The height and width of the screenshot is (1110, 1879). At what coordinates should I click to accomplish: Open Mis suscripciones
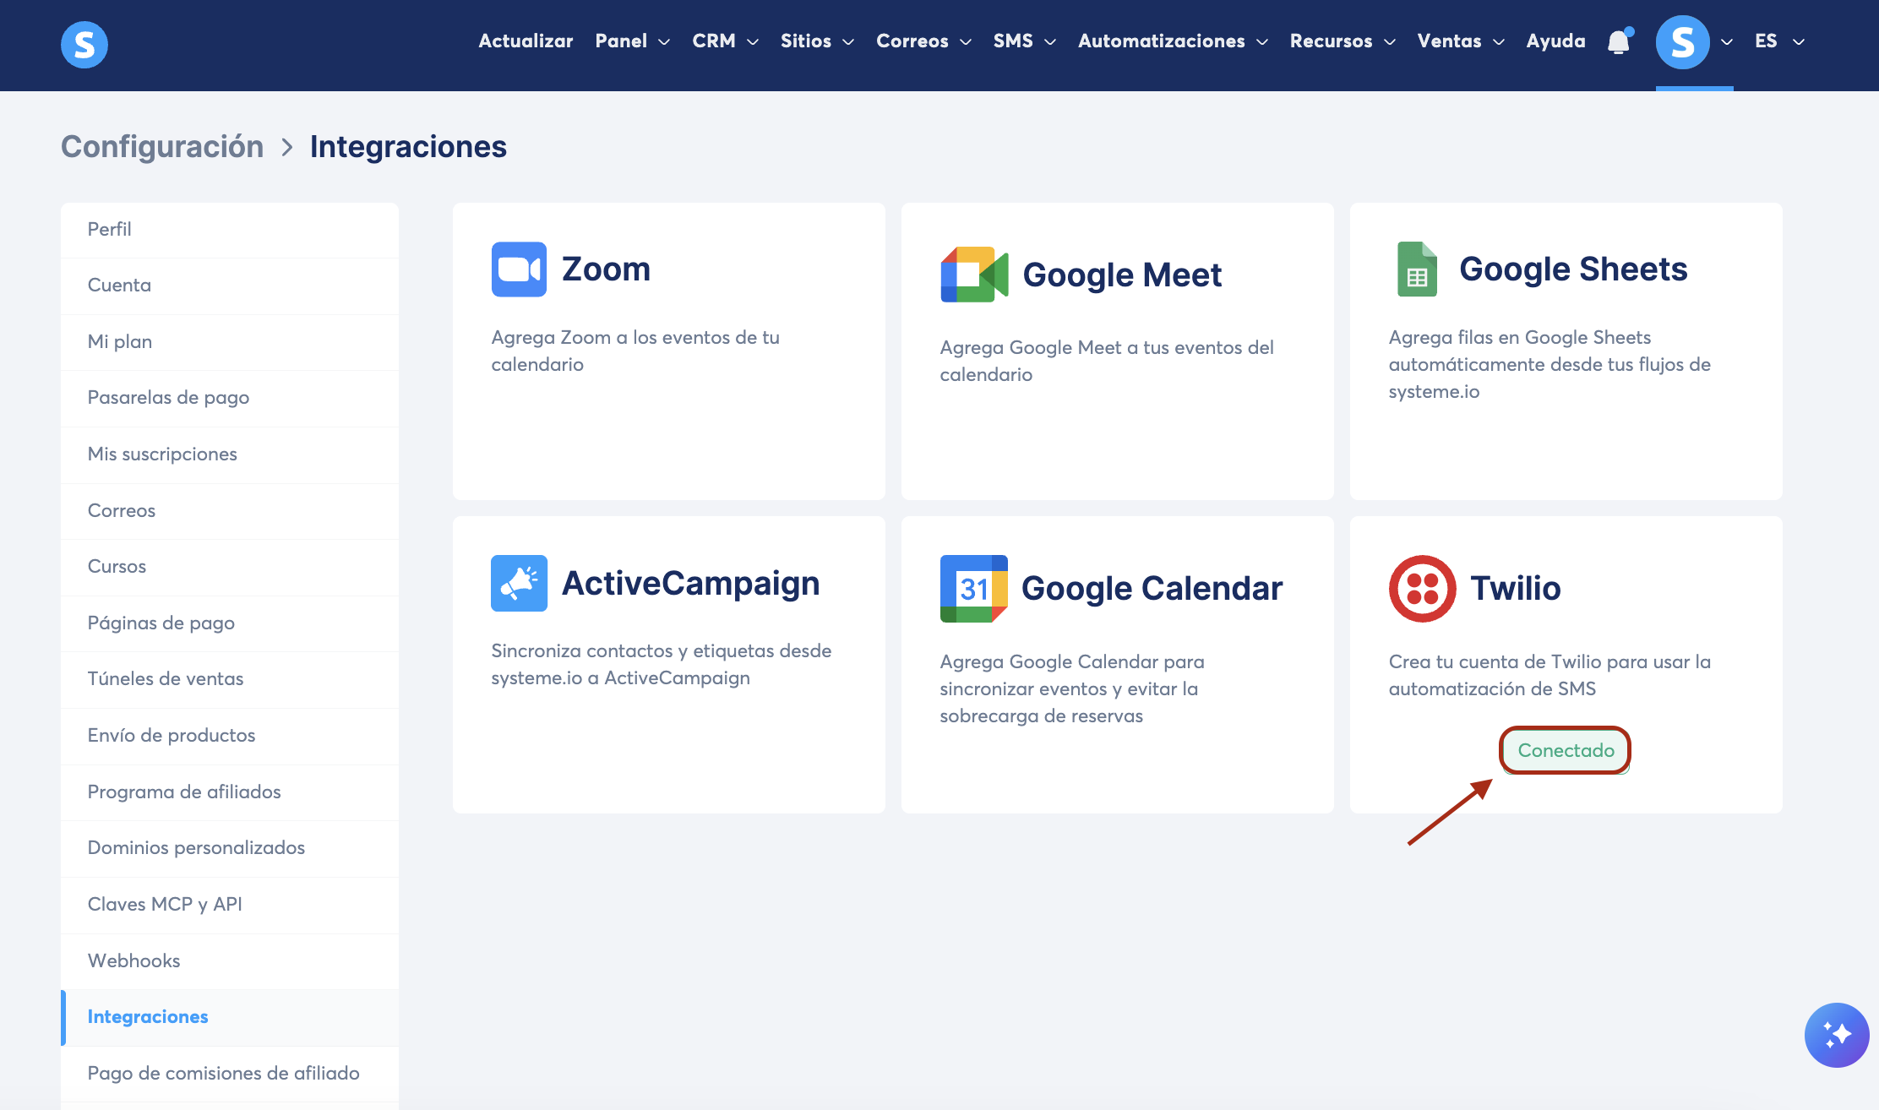tap(230, 454)
